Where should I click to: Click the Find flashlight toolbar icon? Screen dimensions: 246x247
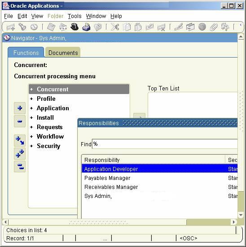(22, 27)
